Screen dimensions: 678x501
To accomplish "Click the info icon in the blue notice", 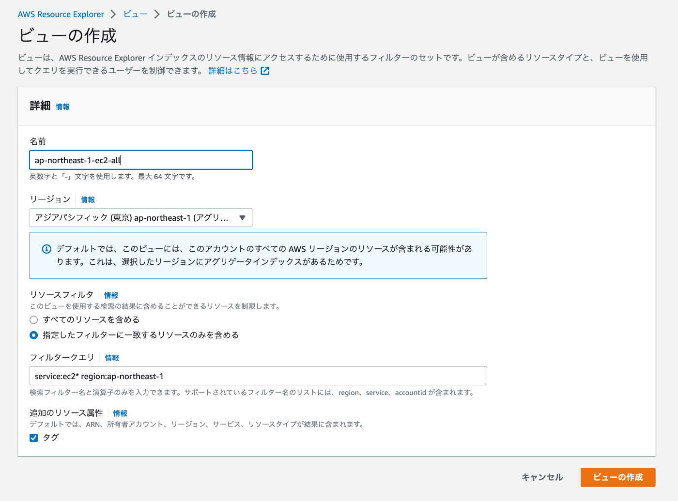I will [46, 249].
